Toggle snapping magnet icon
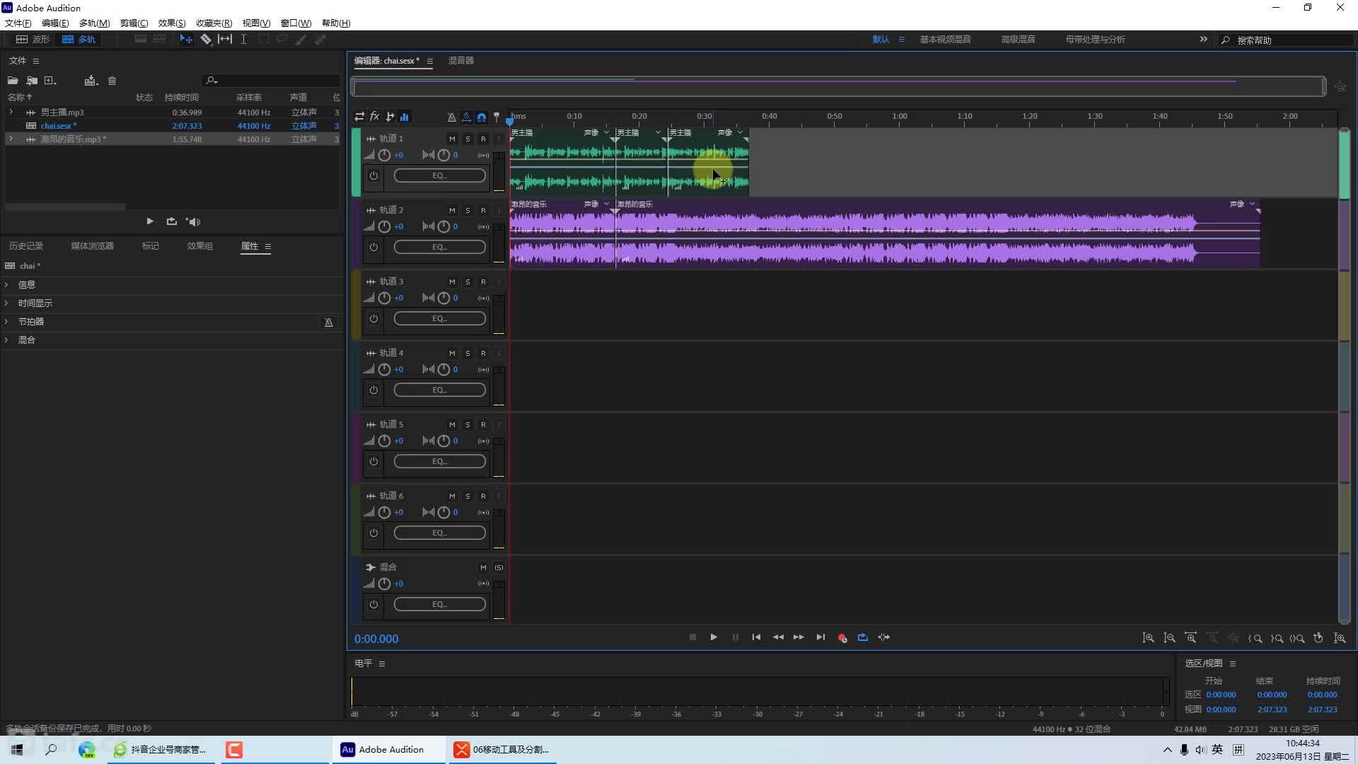 tap(482, 117)
